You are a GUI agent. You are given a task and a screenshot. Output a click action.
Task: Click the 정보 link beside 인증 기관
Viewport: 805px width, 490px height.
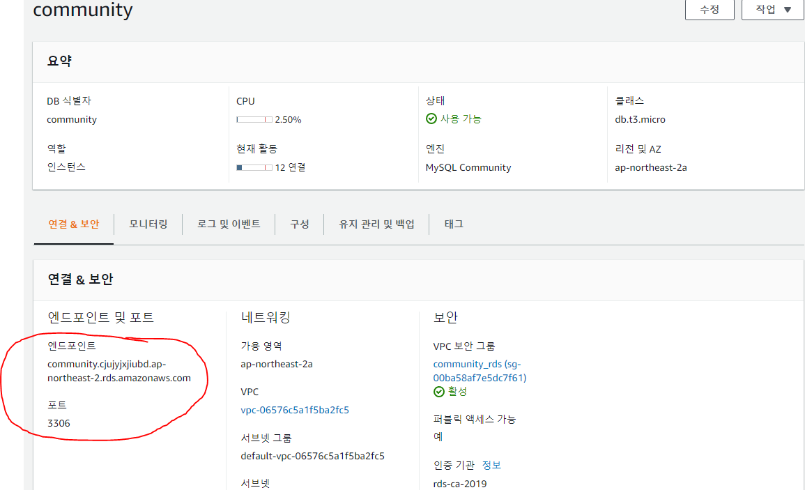[491, 466]
